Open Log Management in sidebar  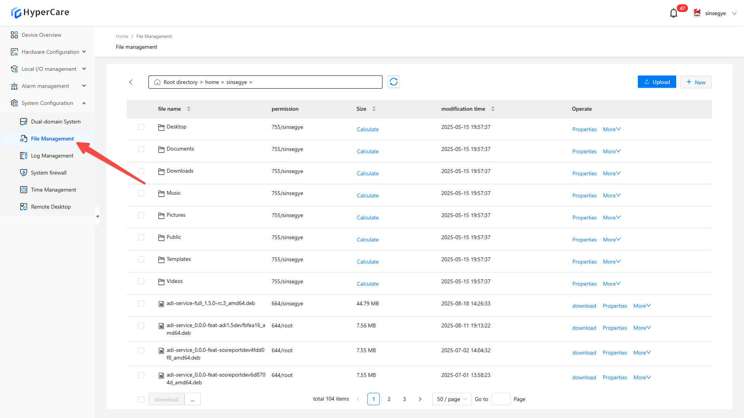(52, 156)
